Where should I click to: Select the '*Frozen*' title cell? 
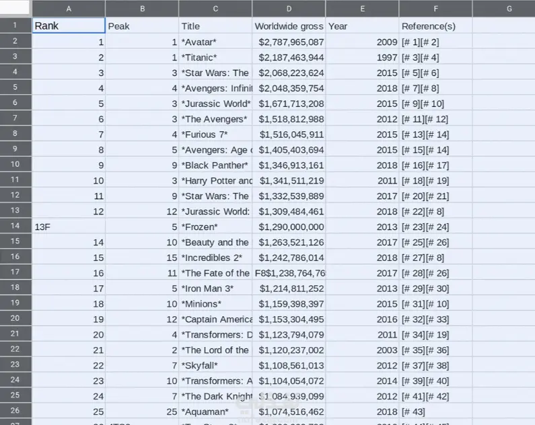pos(215,227)
